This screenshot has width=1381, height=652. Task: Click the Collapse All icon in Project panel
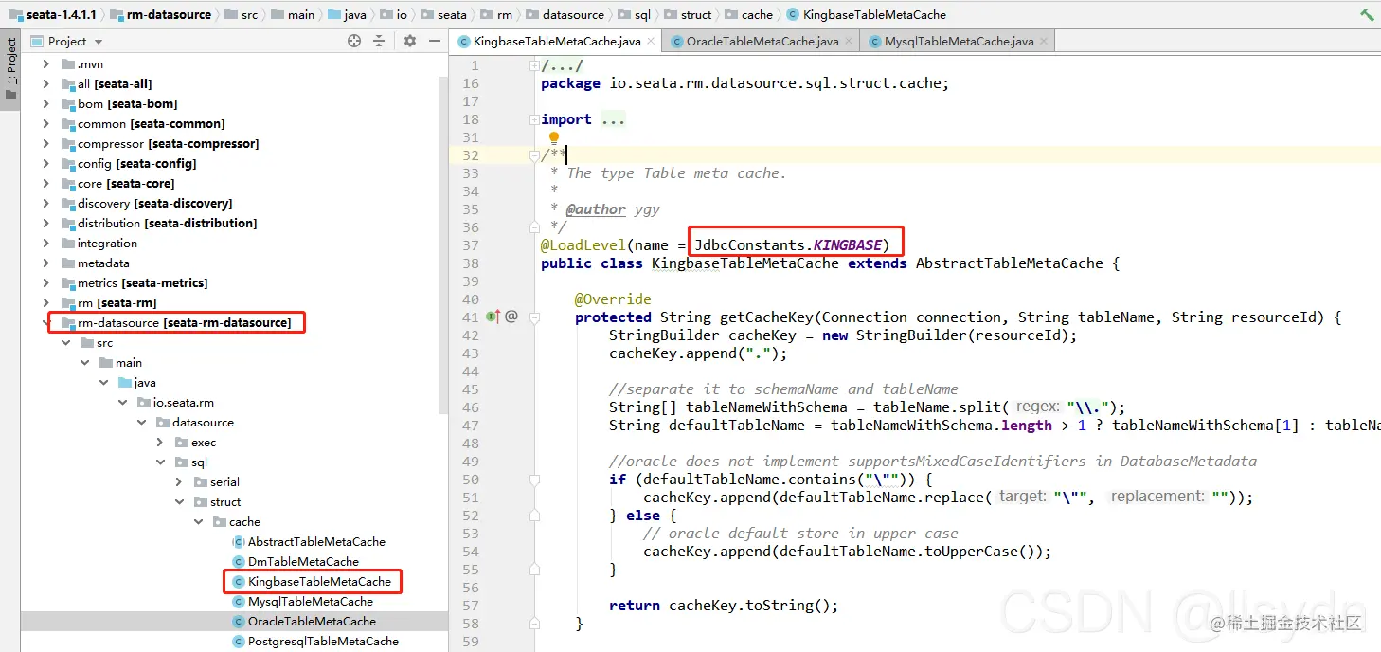[x=379, y=41]
